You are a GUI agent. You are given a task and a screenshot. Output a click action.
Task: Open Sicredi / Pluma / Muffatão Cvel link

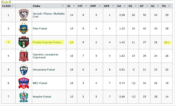(49, 15)
